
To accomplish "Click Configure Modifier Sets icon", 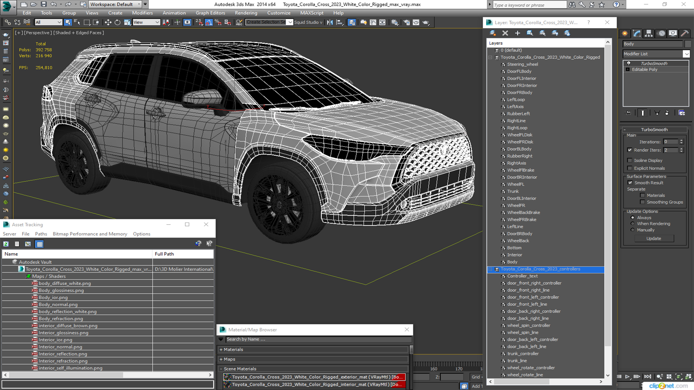I will [x=682, y=113].
